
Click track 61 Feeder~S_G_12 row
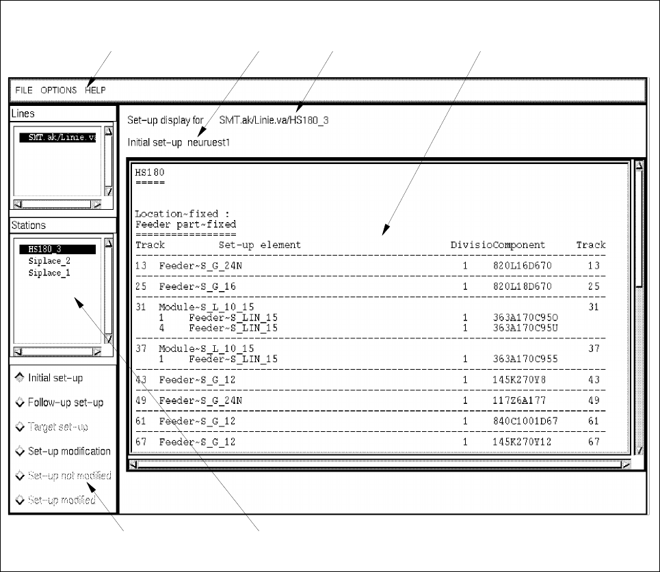(371, 421)
